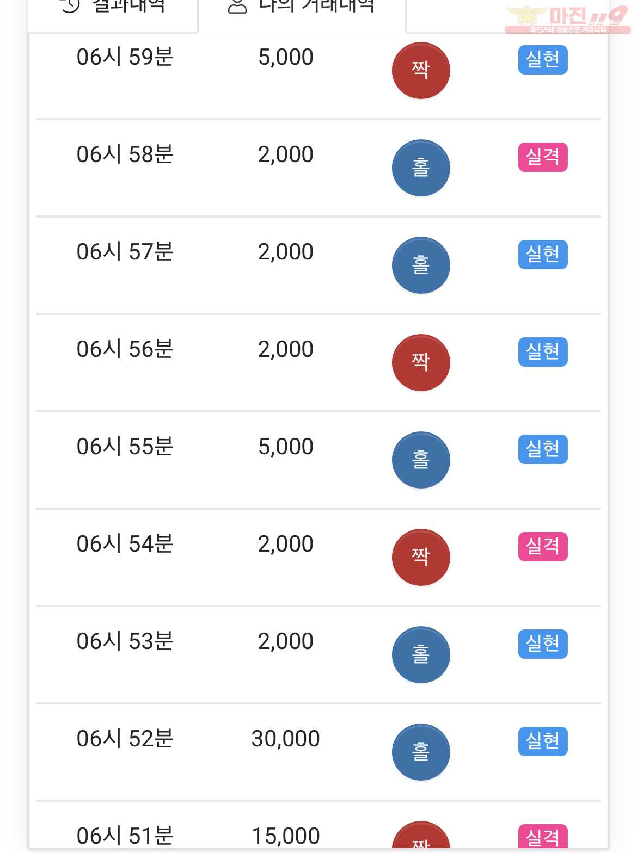Click the blue 홀 circle at 06시 57분

(x=421, y=265)
